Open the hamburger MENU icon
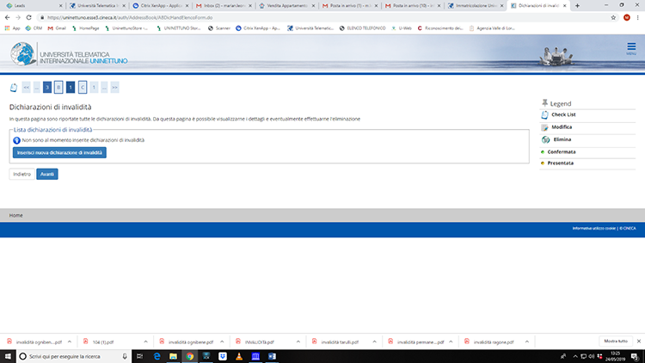645x363 pixels. pos(631,50)
